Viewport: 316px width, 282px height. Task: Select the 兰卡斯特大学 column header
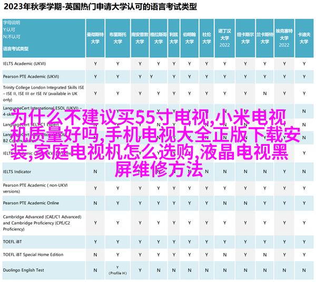point(264,38)
